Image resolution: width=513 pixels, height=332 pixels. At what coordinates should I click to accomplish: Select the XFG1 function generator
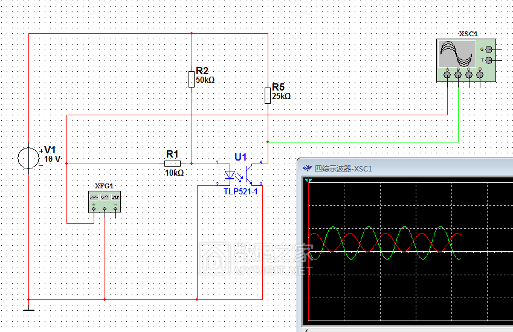(105, 201)
